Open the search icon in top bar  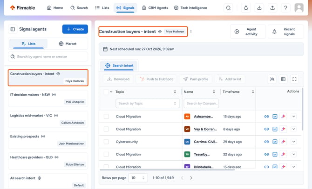(228, 8)
